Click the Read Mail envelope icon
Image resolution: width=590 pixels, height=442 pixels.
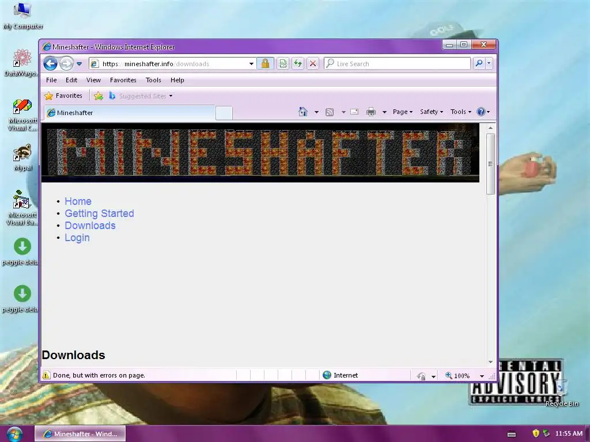pyautogui.click(x=354, y=112)
